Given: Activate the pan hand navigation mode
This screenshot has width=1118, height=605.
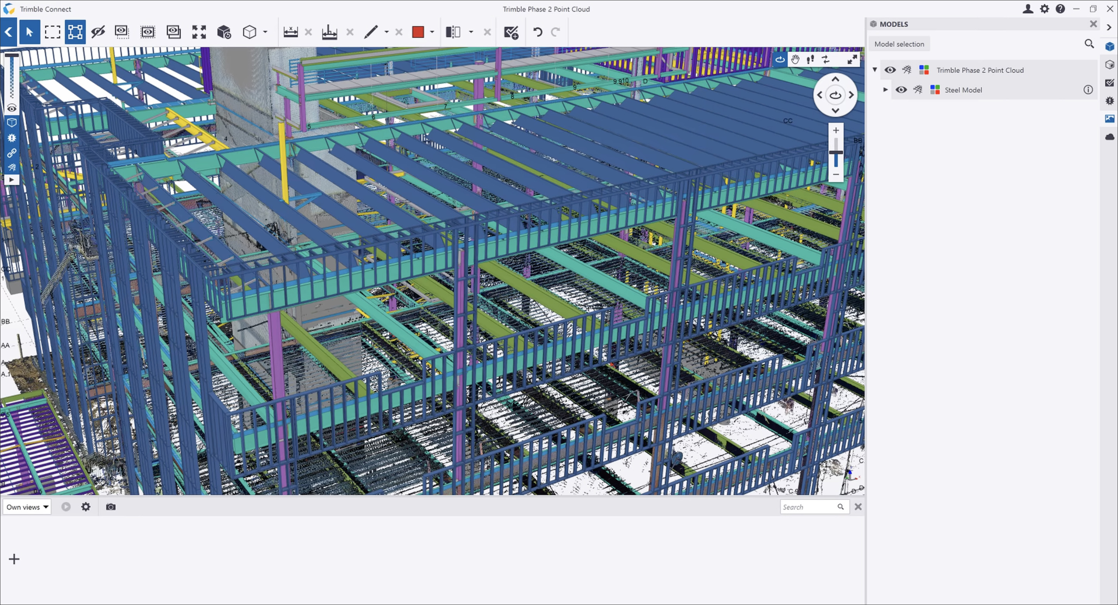Looking at the screenshot, I should click(795, 59).
